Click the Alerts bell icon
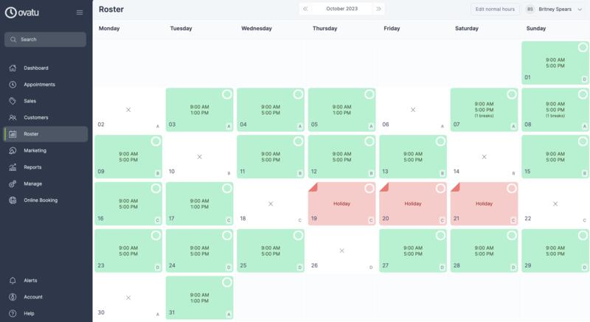The height and width of the screenshot is (322, 590). (13, 280)
